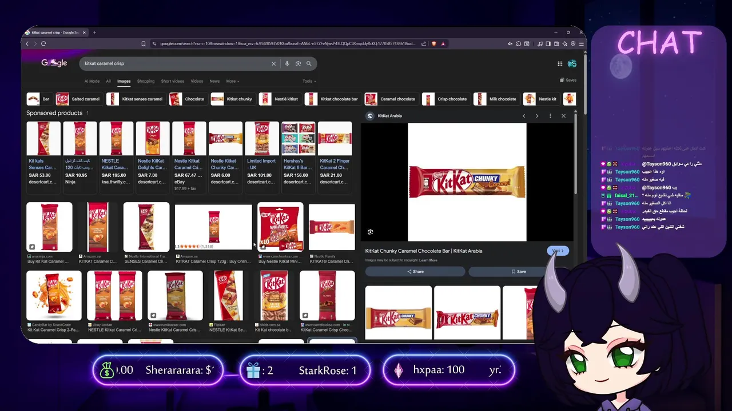732x411 pixels.
Task: Open the Brave Rewards triangle icon
Action: point(443,43)
